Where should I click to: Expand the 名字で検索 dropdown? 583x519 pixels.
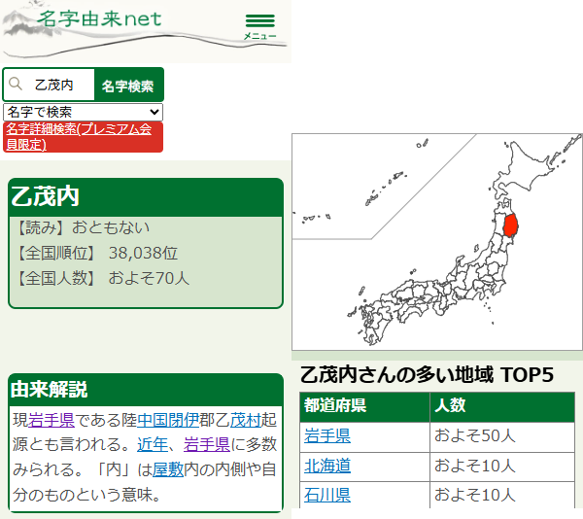coord(83,112)
